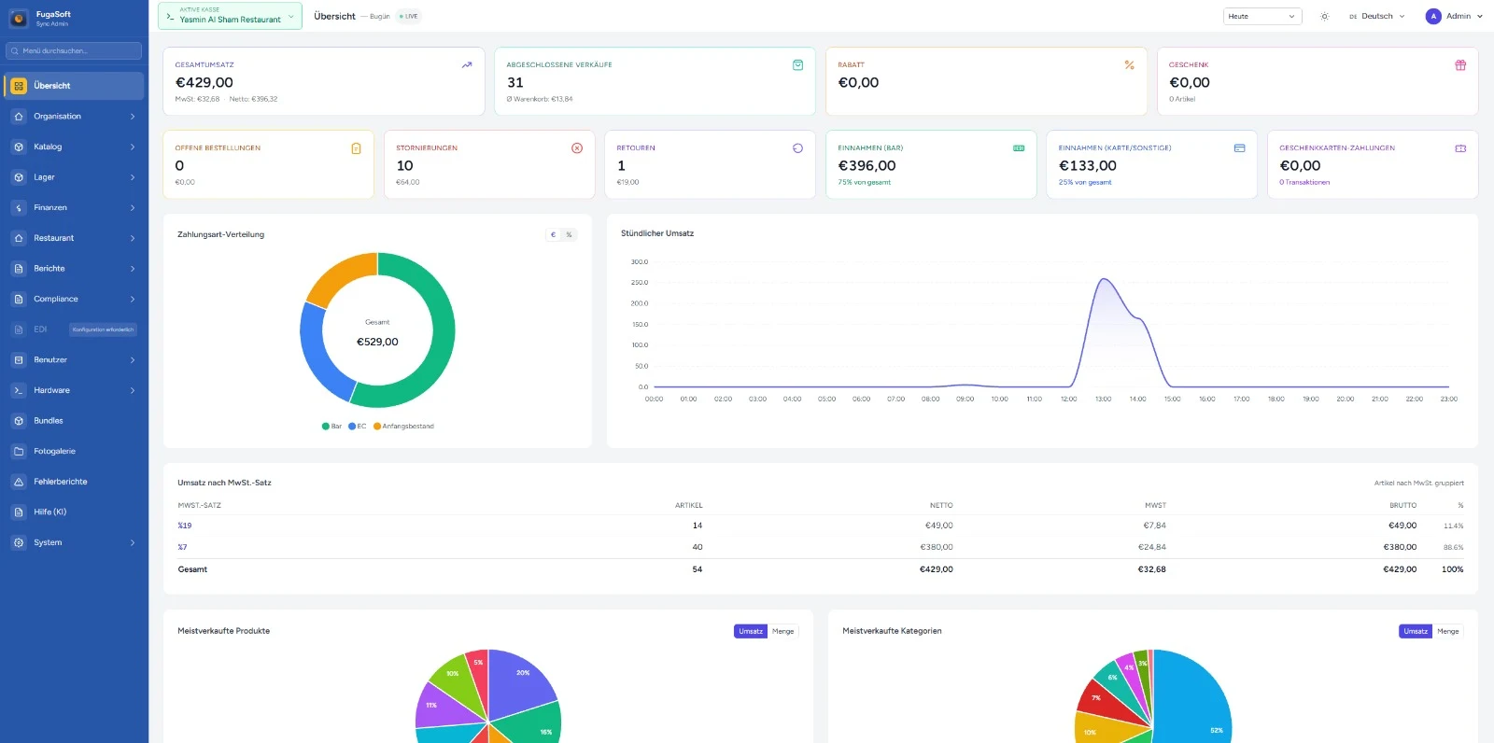Click the Geschenk gift box icon
Image resolution: width=1494 pixels, height=743 pixels.
coord(1460,64)
